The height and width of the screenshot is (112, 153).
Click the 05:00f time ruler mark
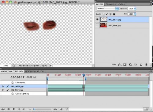98,75
